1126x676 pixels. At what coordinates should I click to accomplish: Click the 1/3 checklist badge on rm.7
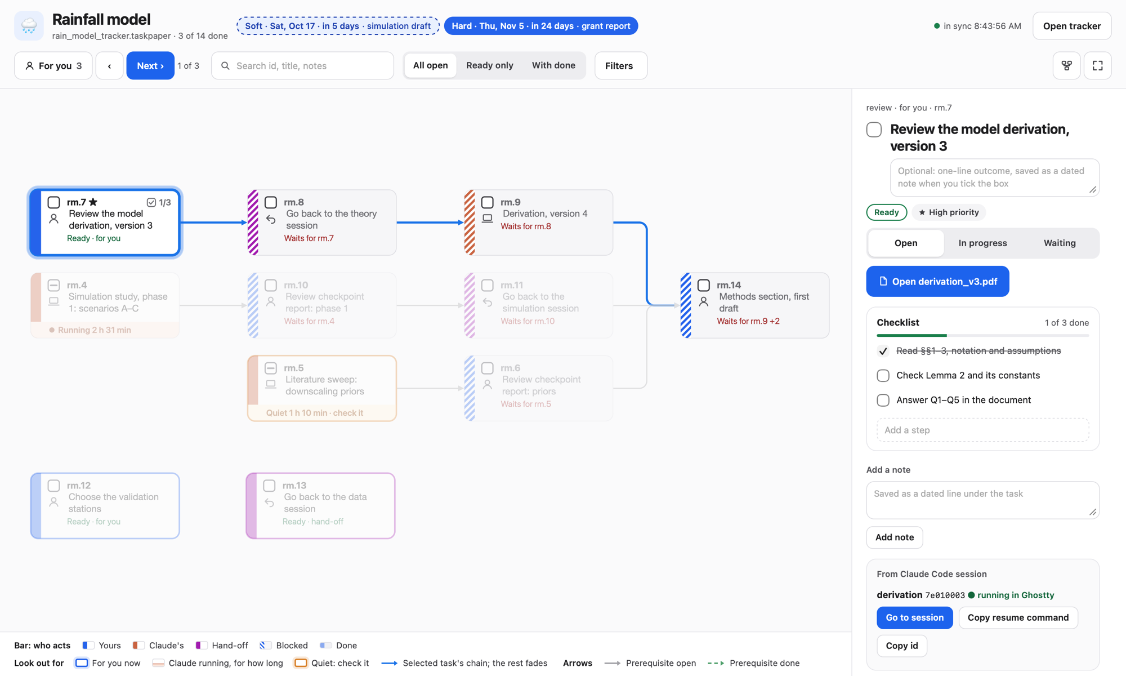point(159,202)
